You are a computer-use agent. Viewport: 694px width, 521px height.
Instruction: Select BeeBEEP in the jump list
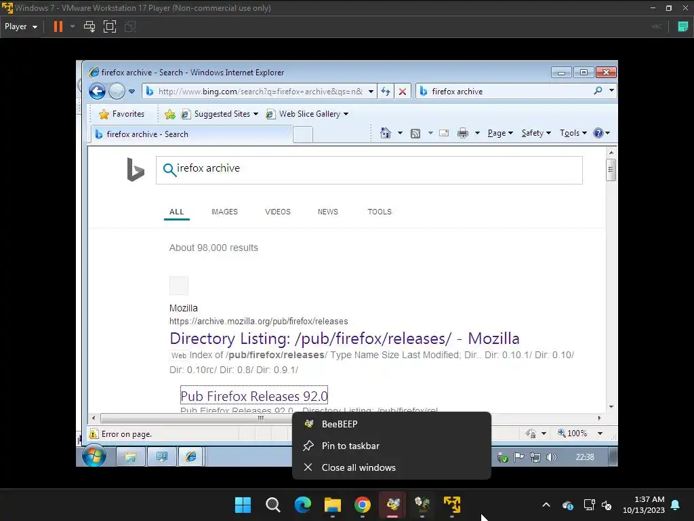click(391, 424)
